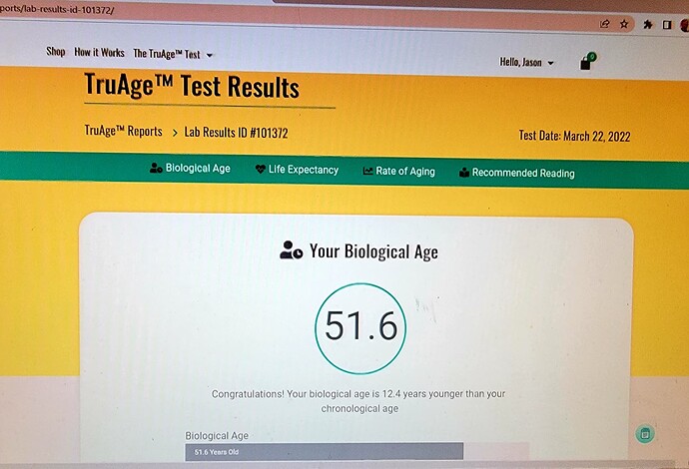Viewport: 689px width, 469px height.
Task: Open the Shop page
Action: point(56,51)
